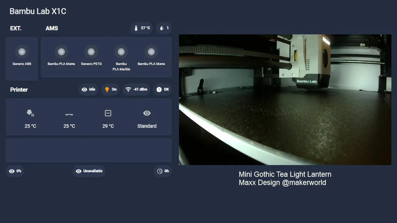
Task: Click the Mini Gothic Tea Light Lantern text
Action: [x=285, y=174]
